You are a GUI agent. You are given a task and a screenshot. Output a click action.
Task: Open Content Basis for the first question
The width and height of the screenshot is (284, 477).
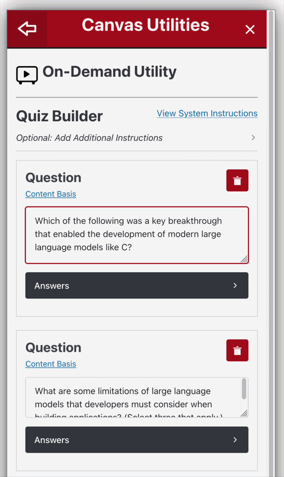pos(51,194)
